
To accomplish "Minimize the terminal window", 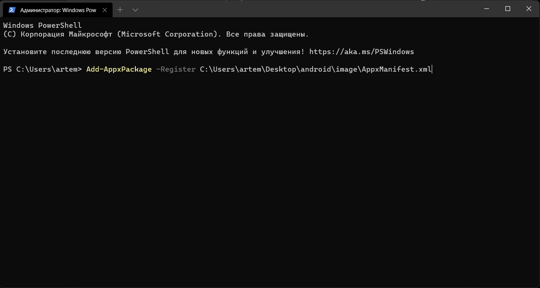I will 486,9.
